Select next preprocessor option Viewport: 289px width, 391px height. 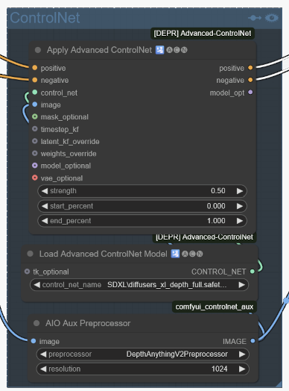point(242,354)
